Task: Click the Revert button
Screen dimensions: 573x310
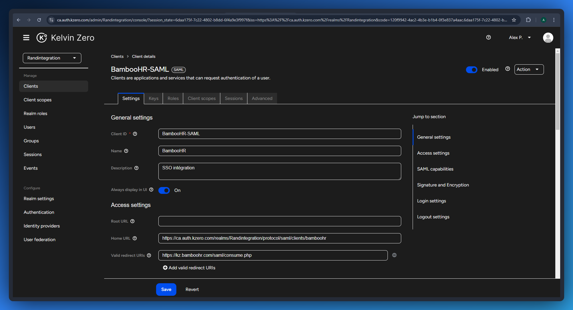Action: pos(192,290)
